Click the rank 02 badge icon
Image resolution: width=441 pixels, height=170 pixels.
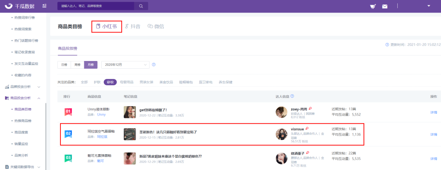click(x=68, y=134)
